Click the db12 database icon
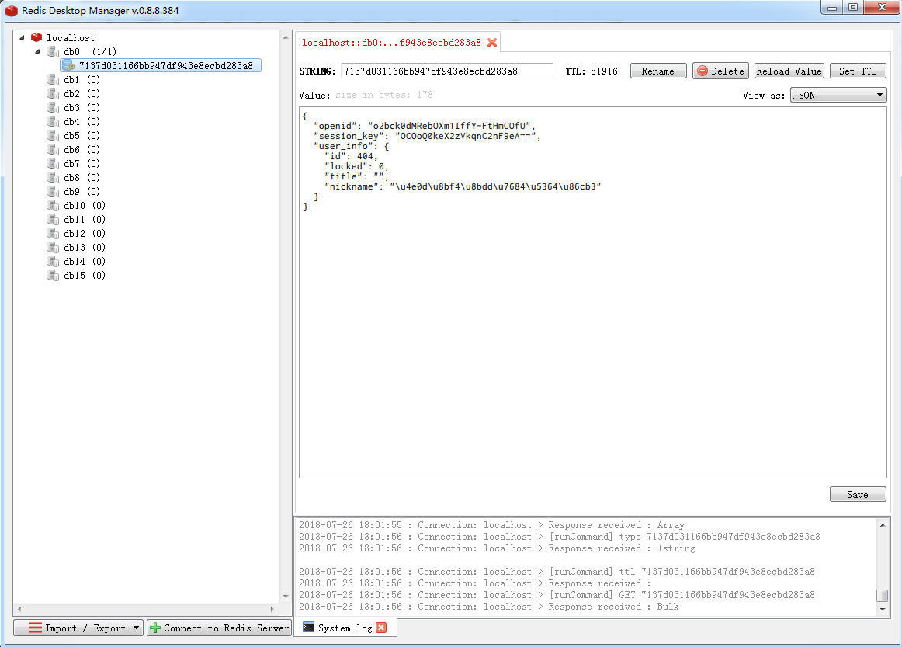 coord(53,234)
